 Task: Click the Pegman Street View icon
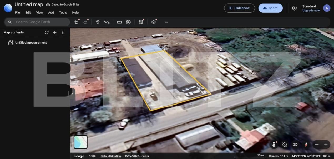click(274, 145)
